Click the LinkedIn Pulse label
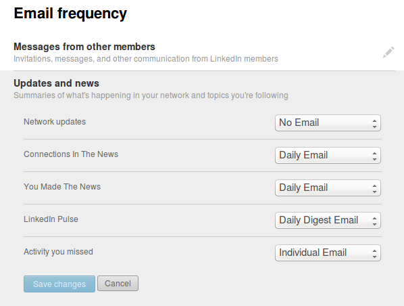The height and width of the screenshot is (306, 404). tap(51, 219)
